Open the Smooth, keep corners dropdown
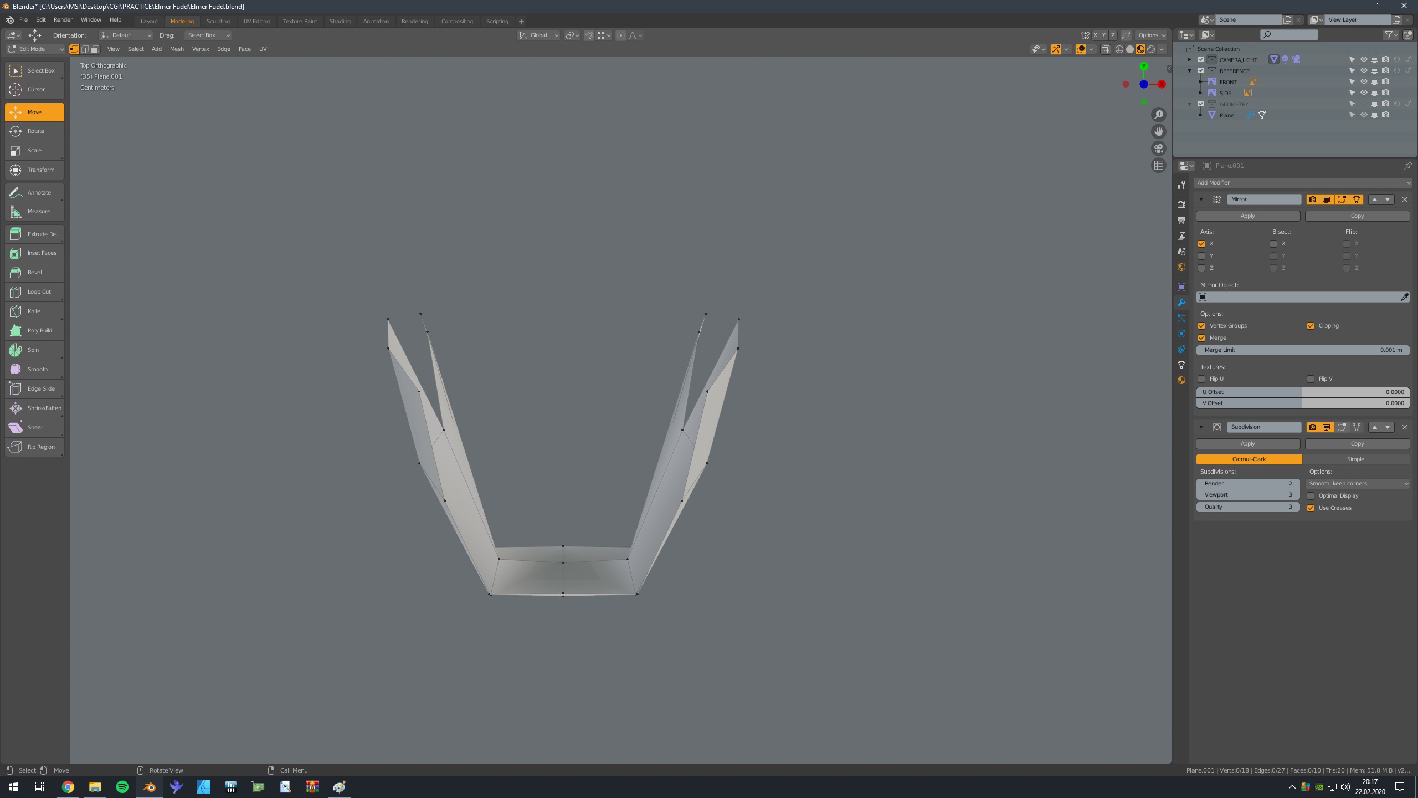1418x798 pixels. [1357, 484]
